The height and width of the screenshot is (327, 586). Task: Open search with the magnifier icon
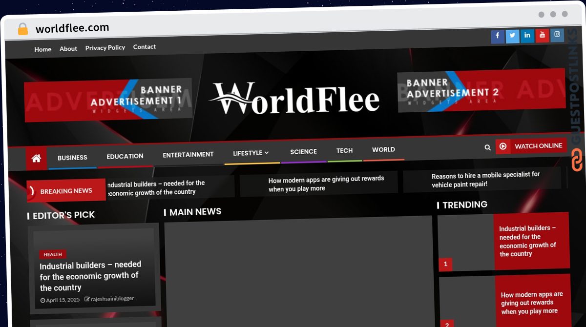(487, 147)
